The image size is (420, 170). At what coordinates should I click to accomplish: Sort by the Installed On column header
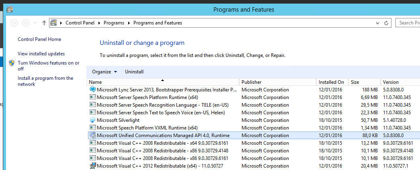(331, 82)
